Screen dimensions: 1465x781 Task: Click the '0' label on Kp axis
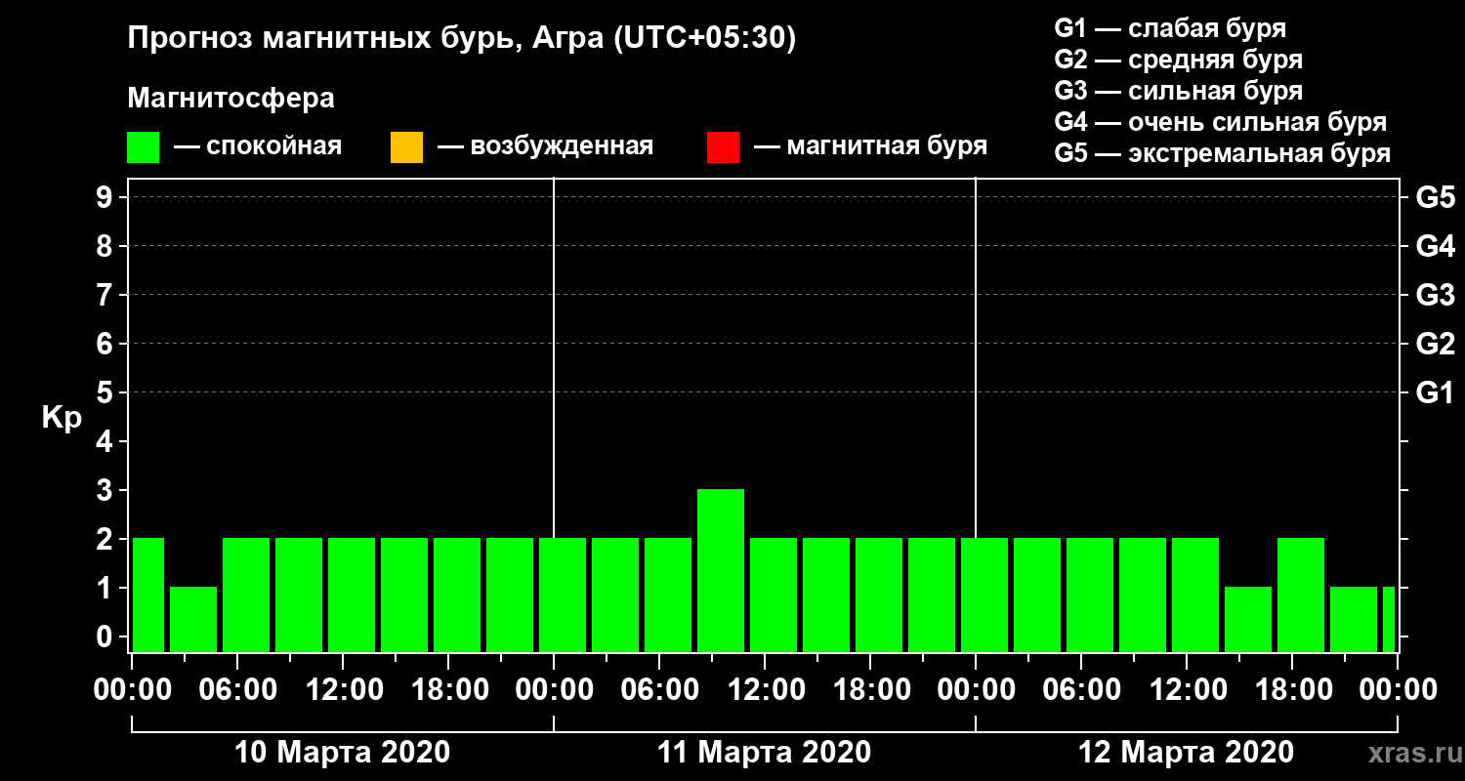click(106, 637)
